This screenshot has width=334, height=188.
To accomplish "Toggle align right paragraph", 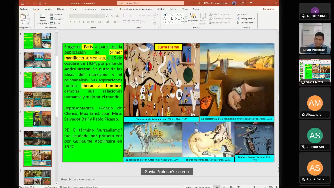I will tap(133, 22).
